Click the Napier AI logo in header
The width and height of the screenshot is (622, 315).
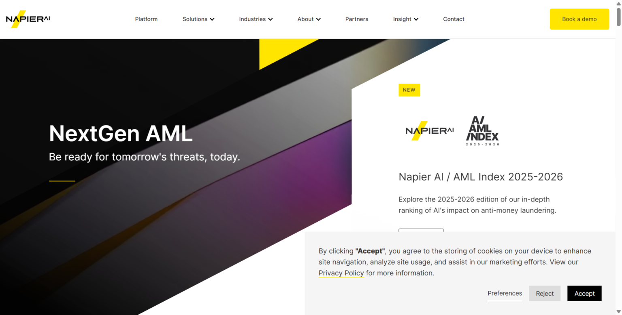28,19
